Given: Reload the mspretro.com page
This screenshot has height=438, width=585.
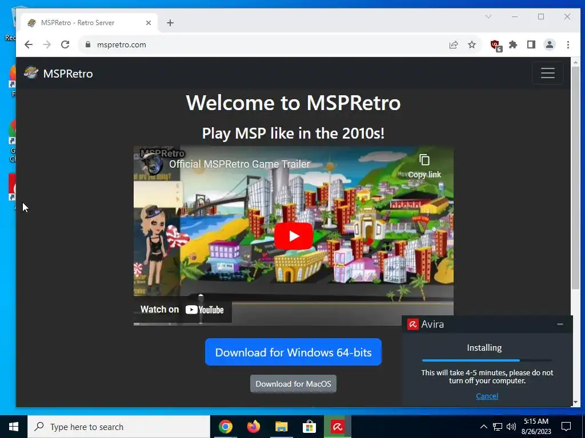Looking at the screenshot, I should pos(65,44).
